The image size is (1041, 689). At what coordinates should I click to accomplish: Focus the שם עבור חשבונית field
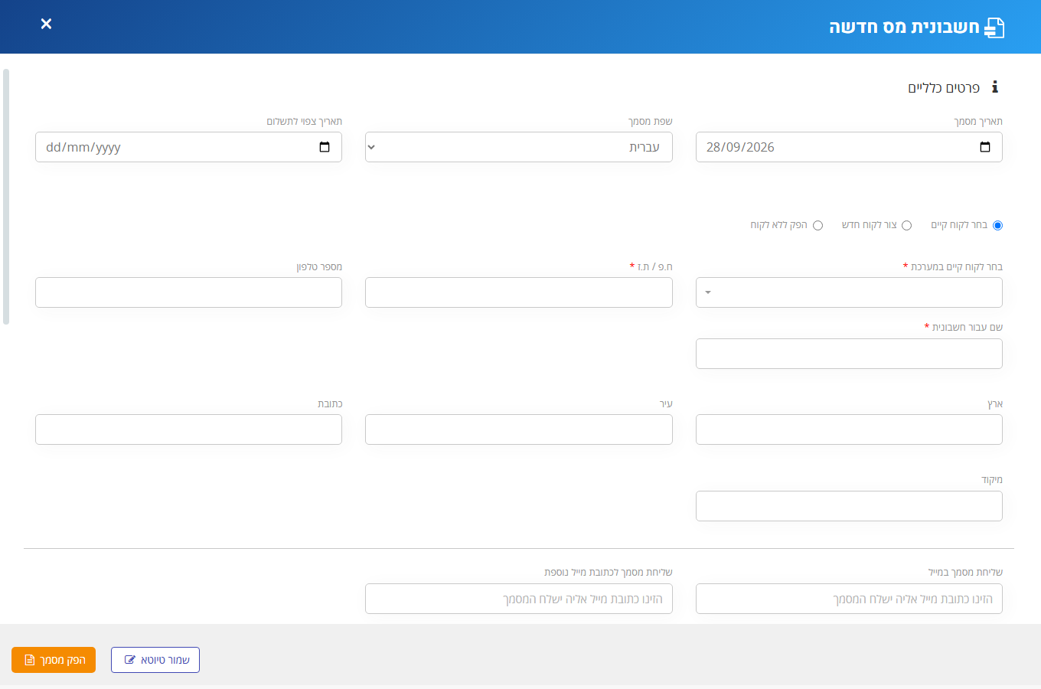[849, 354]
